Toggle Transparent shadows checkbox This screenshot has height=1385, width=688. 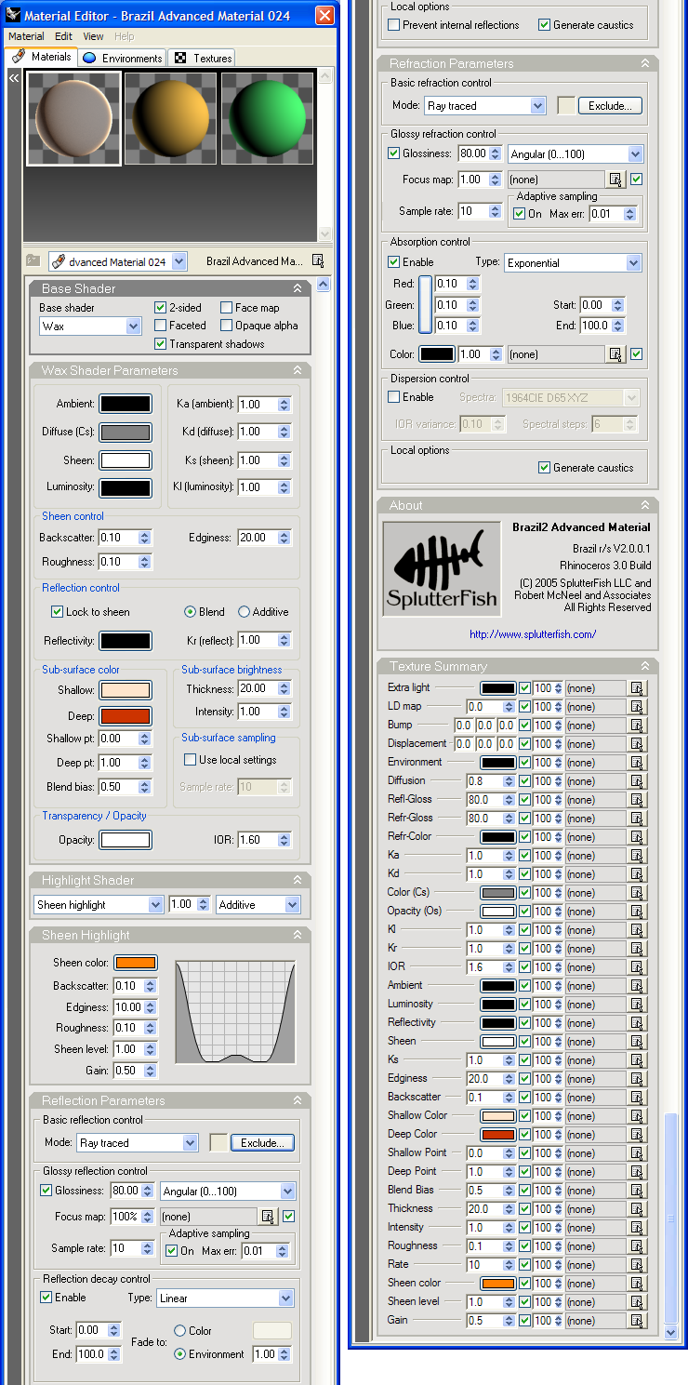click(161, 344)
